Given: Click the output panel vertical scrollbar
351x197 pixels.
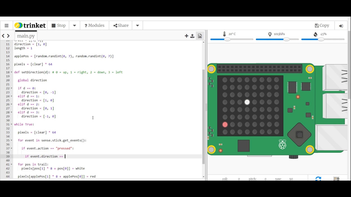Looking at the screenshot, I should [349, 65].
